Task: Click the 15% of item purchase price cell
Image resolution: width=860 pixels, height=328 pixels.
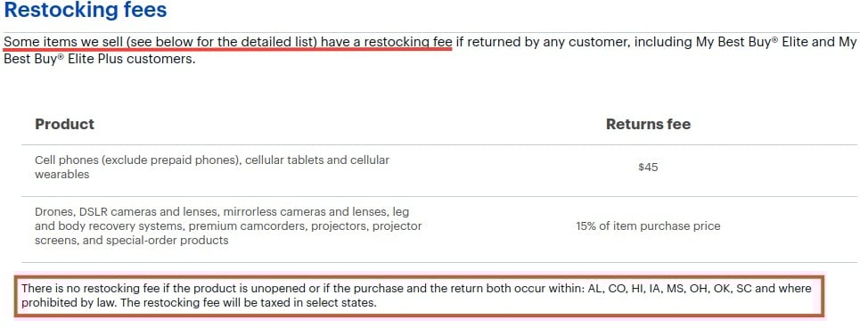Action: pyautogui.click(x=648, y=226)
